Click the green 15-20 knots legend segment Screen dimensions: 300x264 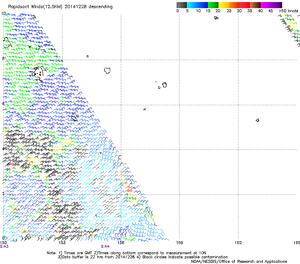pos(213,5)
